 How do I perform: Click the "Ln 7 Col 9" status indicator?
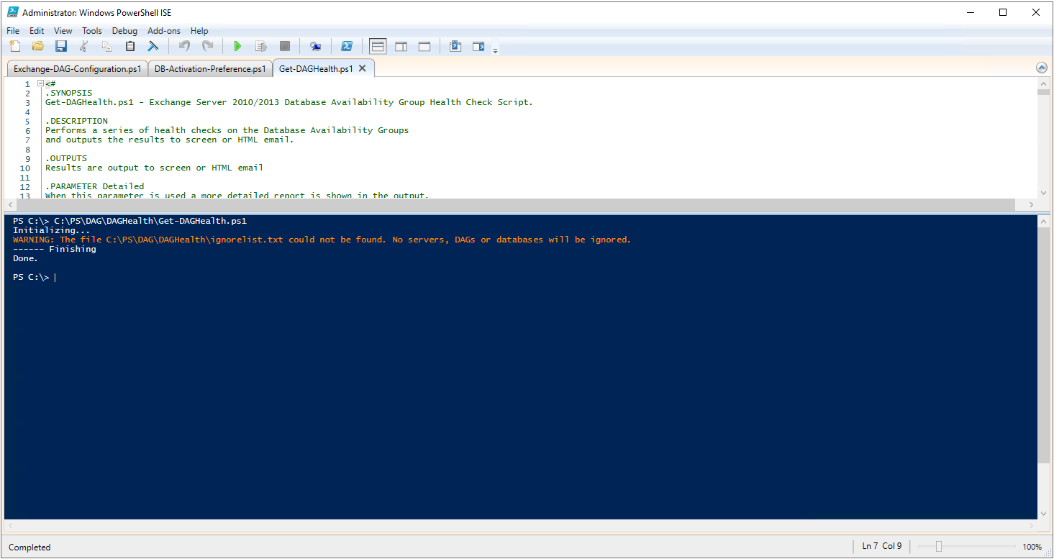(x=882, y=546)
